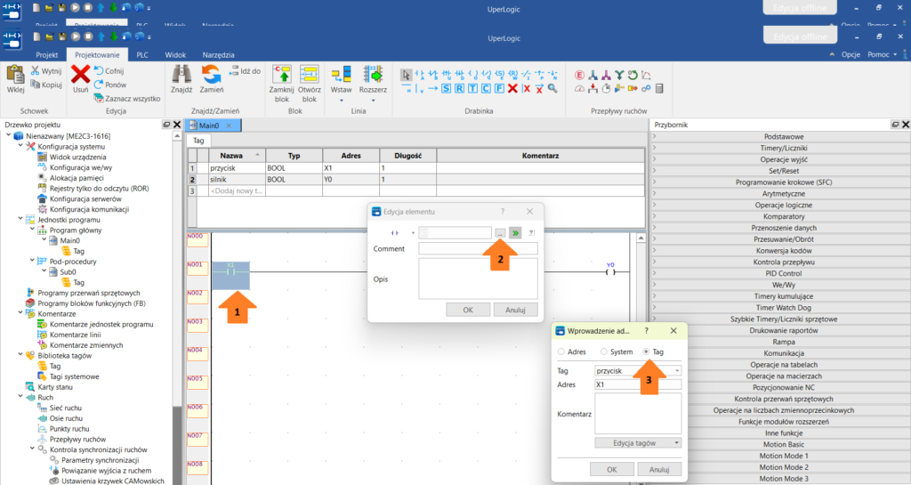This screenshot has width=911, height=485.
Task: Insert timer with boxed T icon
Action: coord(472,88)
